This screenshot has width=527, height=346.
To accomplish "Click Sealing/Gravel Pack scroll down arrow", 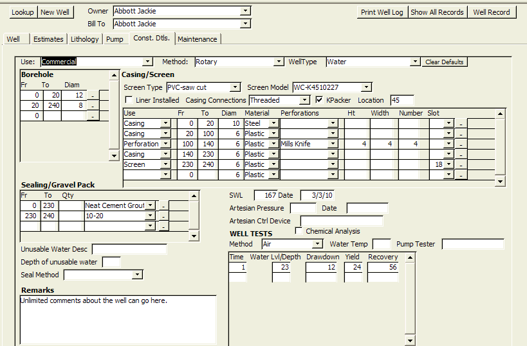I will tap(194, 236).
